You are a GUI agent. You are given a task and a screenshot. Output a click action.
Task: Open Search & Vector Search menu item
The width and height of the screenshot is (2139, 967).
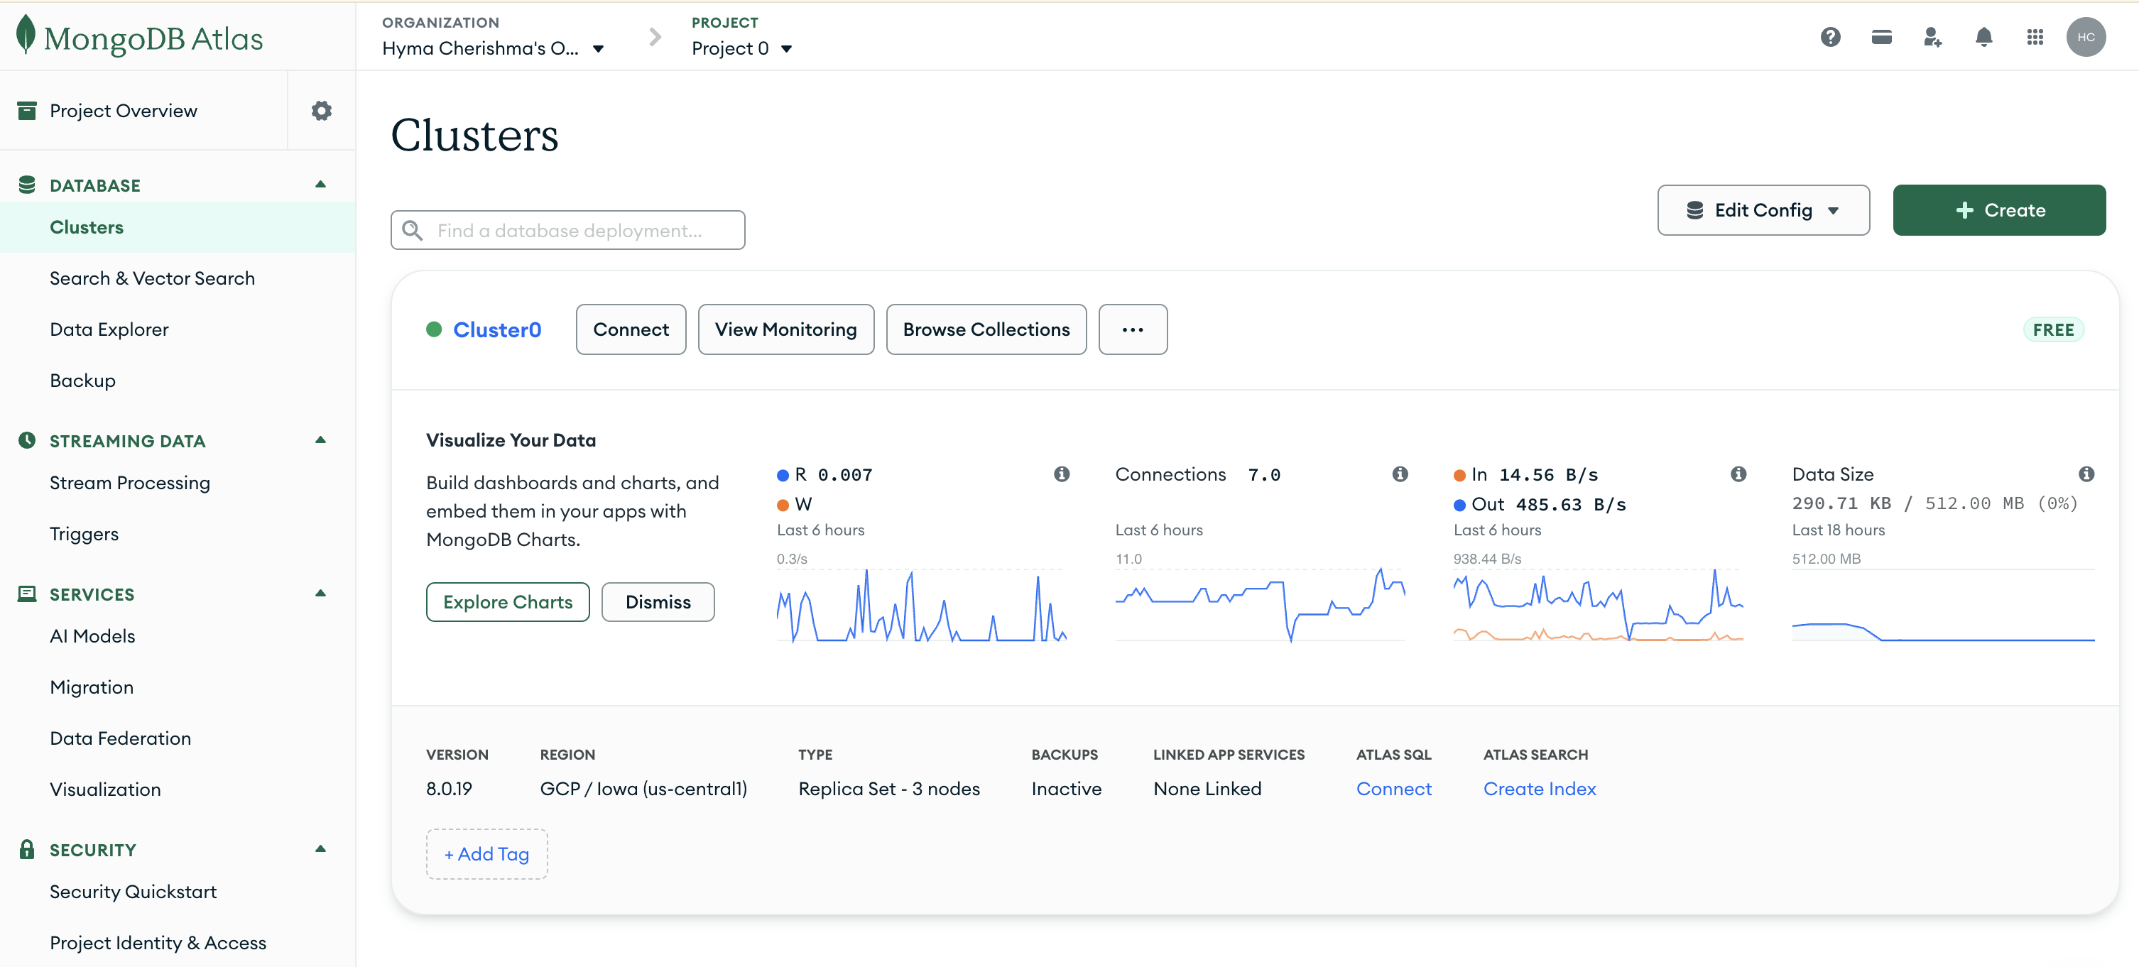tap(152, 278)
